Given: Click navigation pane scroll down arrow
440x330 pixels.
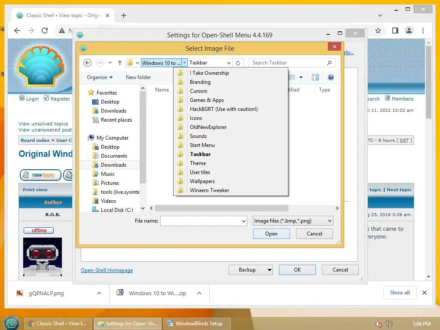Looking at the screenshot, I should click(143, 208).
